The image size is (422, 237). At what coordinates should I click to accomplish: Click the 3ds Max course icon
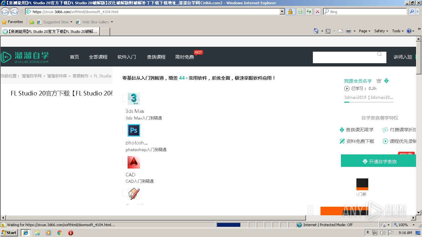[x=134, y=99]
